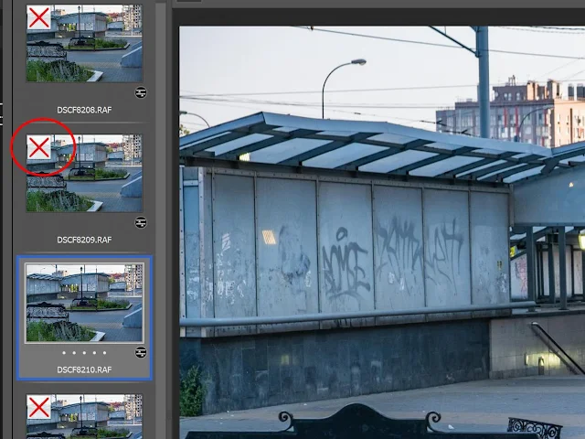Click the reject X mark on DSCF8208.RAF thumbnail
The width and height of the screenshot is (585, 439).
38,17
